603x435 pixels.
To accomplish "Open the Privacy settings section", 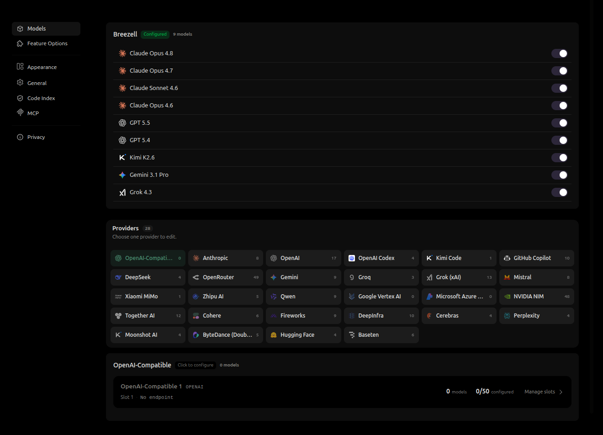I will point(46,137).
